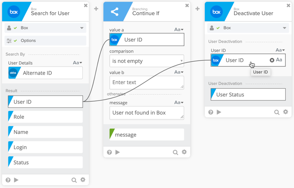Expand the Box connection dropdown on Search for User
This screenshot has width=294, height=188.
pos(82,28)
